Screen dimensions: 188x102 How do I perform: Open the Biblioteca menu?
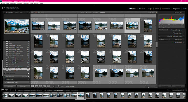tap(13, 3)
